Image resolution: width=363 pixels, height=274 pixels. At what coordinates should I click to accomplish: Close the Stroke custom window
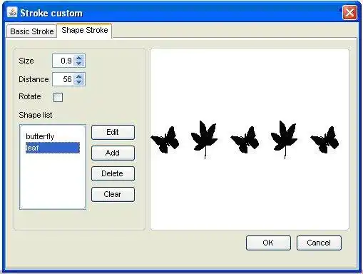pos(349,13)
